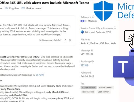The width and height of the screenshot is (134, 102).
Task: Give thumbs up to the summary
Action: point(65,40)
